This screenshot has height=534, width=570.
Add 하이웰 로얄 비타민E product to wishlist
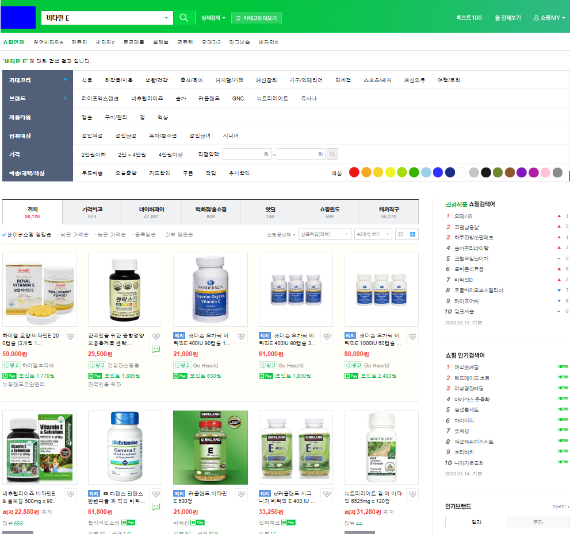coord(71,337)
